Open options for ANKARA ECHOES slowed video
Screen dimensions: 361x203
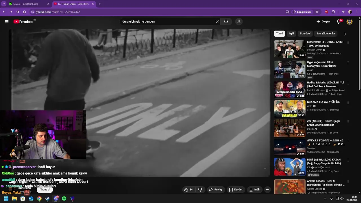coord(348,141)
